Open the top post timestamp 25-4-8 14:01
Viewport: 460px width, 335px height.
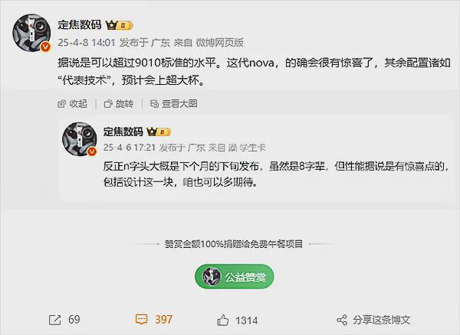tap(87, 43)
